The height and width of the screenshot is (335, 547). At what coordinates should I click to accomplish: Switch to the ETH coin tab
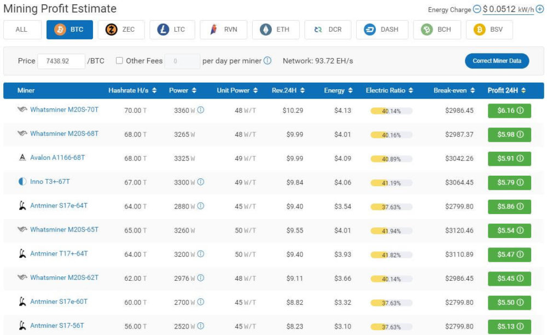(x=276, y=30)
